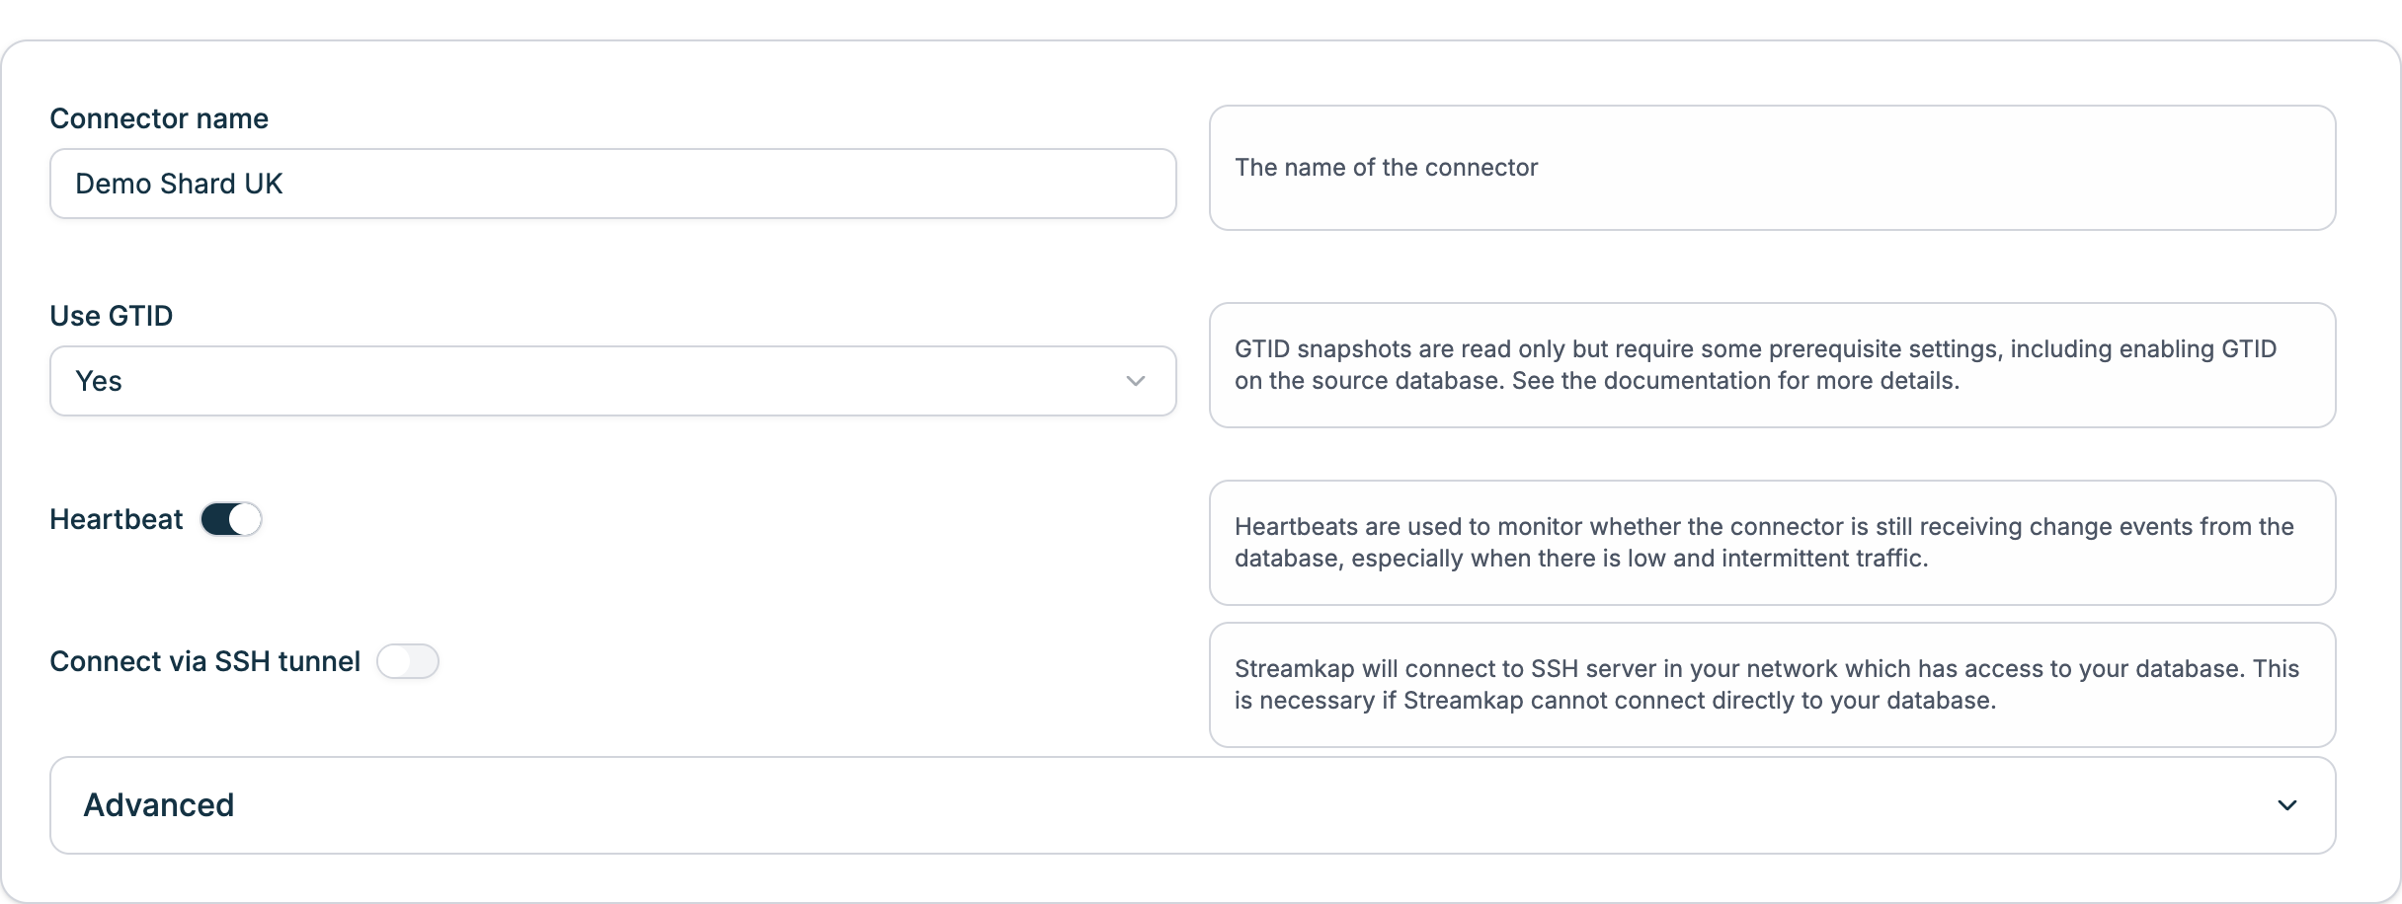This screenshot has height=904, width=2402.
Task: Click the "Advanced" heading text
Action: pos(159,805)
